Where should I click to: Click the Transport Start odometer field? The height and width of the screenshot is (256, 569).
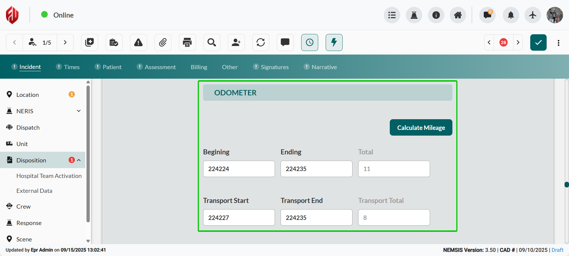[x=239, y=218]
